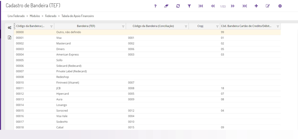This screenshot has width=298, height=139.
Task: Open the funnel filter in top toolbar
Action: [189, 6]
